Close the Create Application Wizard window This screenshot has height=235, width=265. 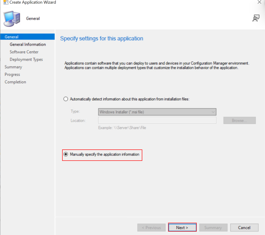click(259, 2)
